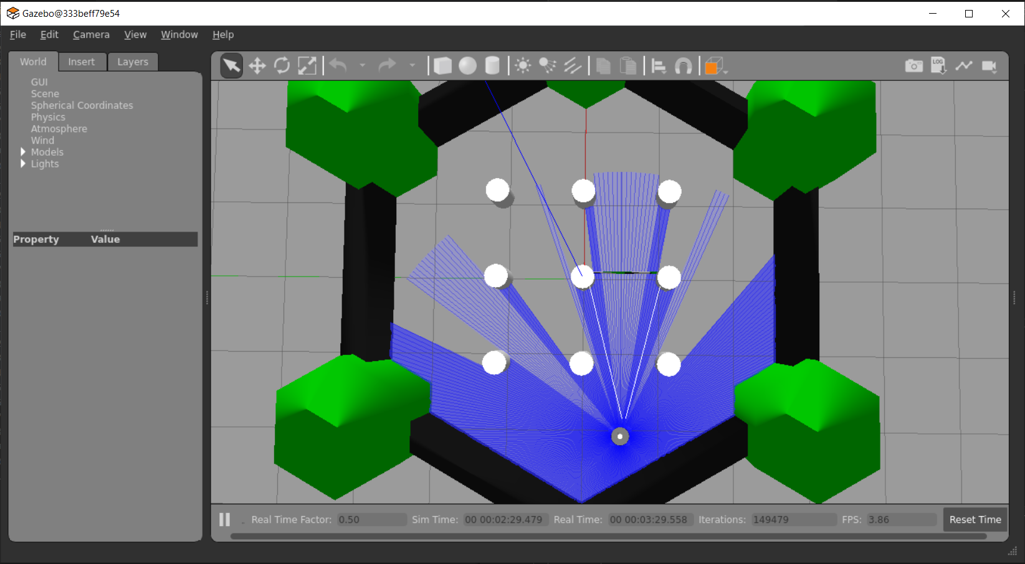The height and width of the screenshot is (564, 1025).
Task: Insert a cylinder shape
Action: click(x=492, y=65)
